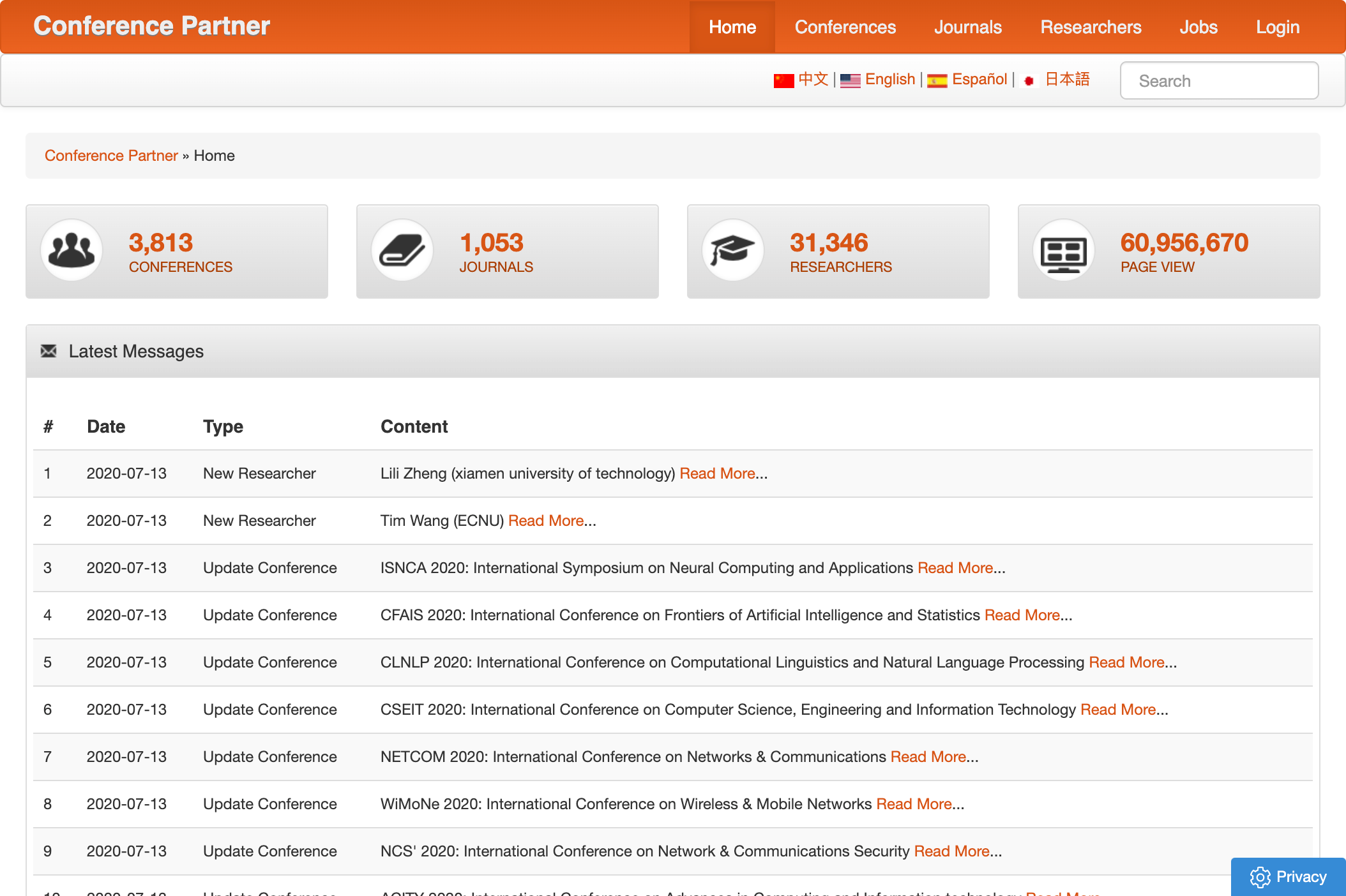
Task: Click the journals book icon
Action: click(402, 250)
